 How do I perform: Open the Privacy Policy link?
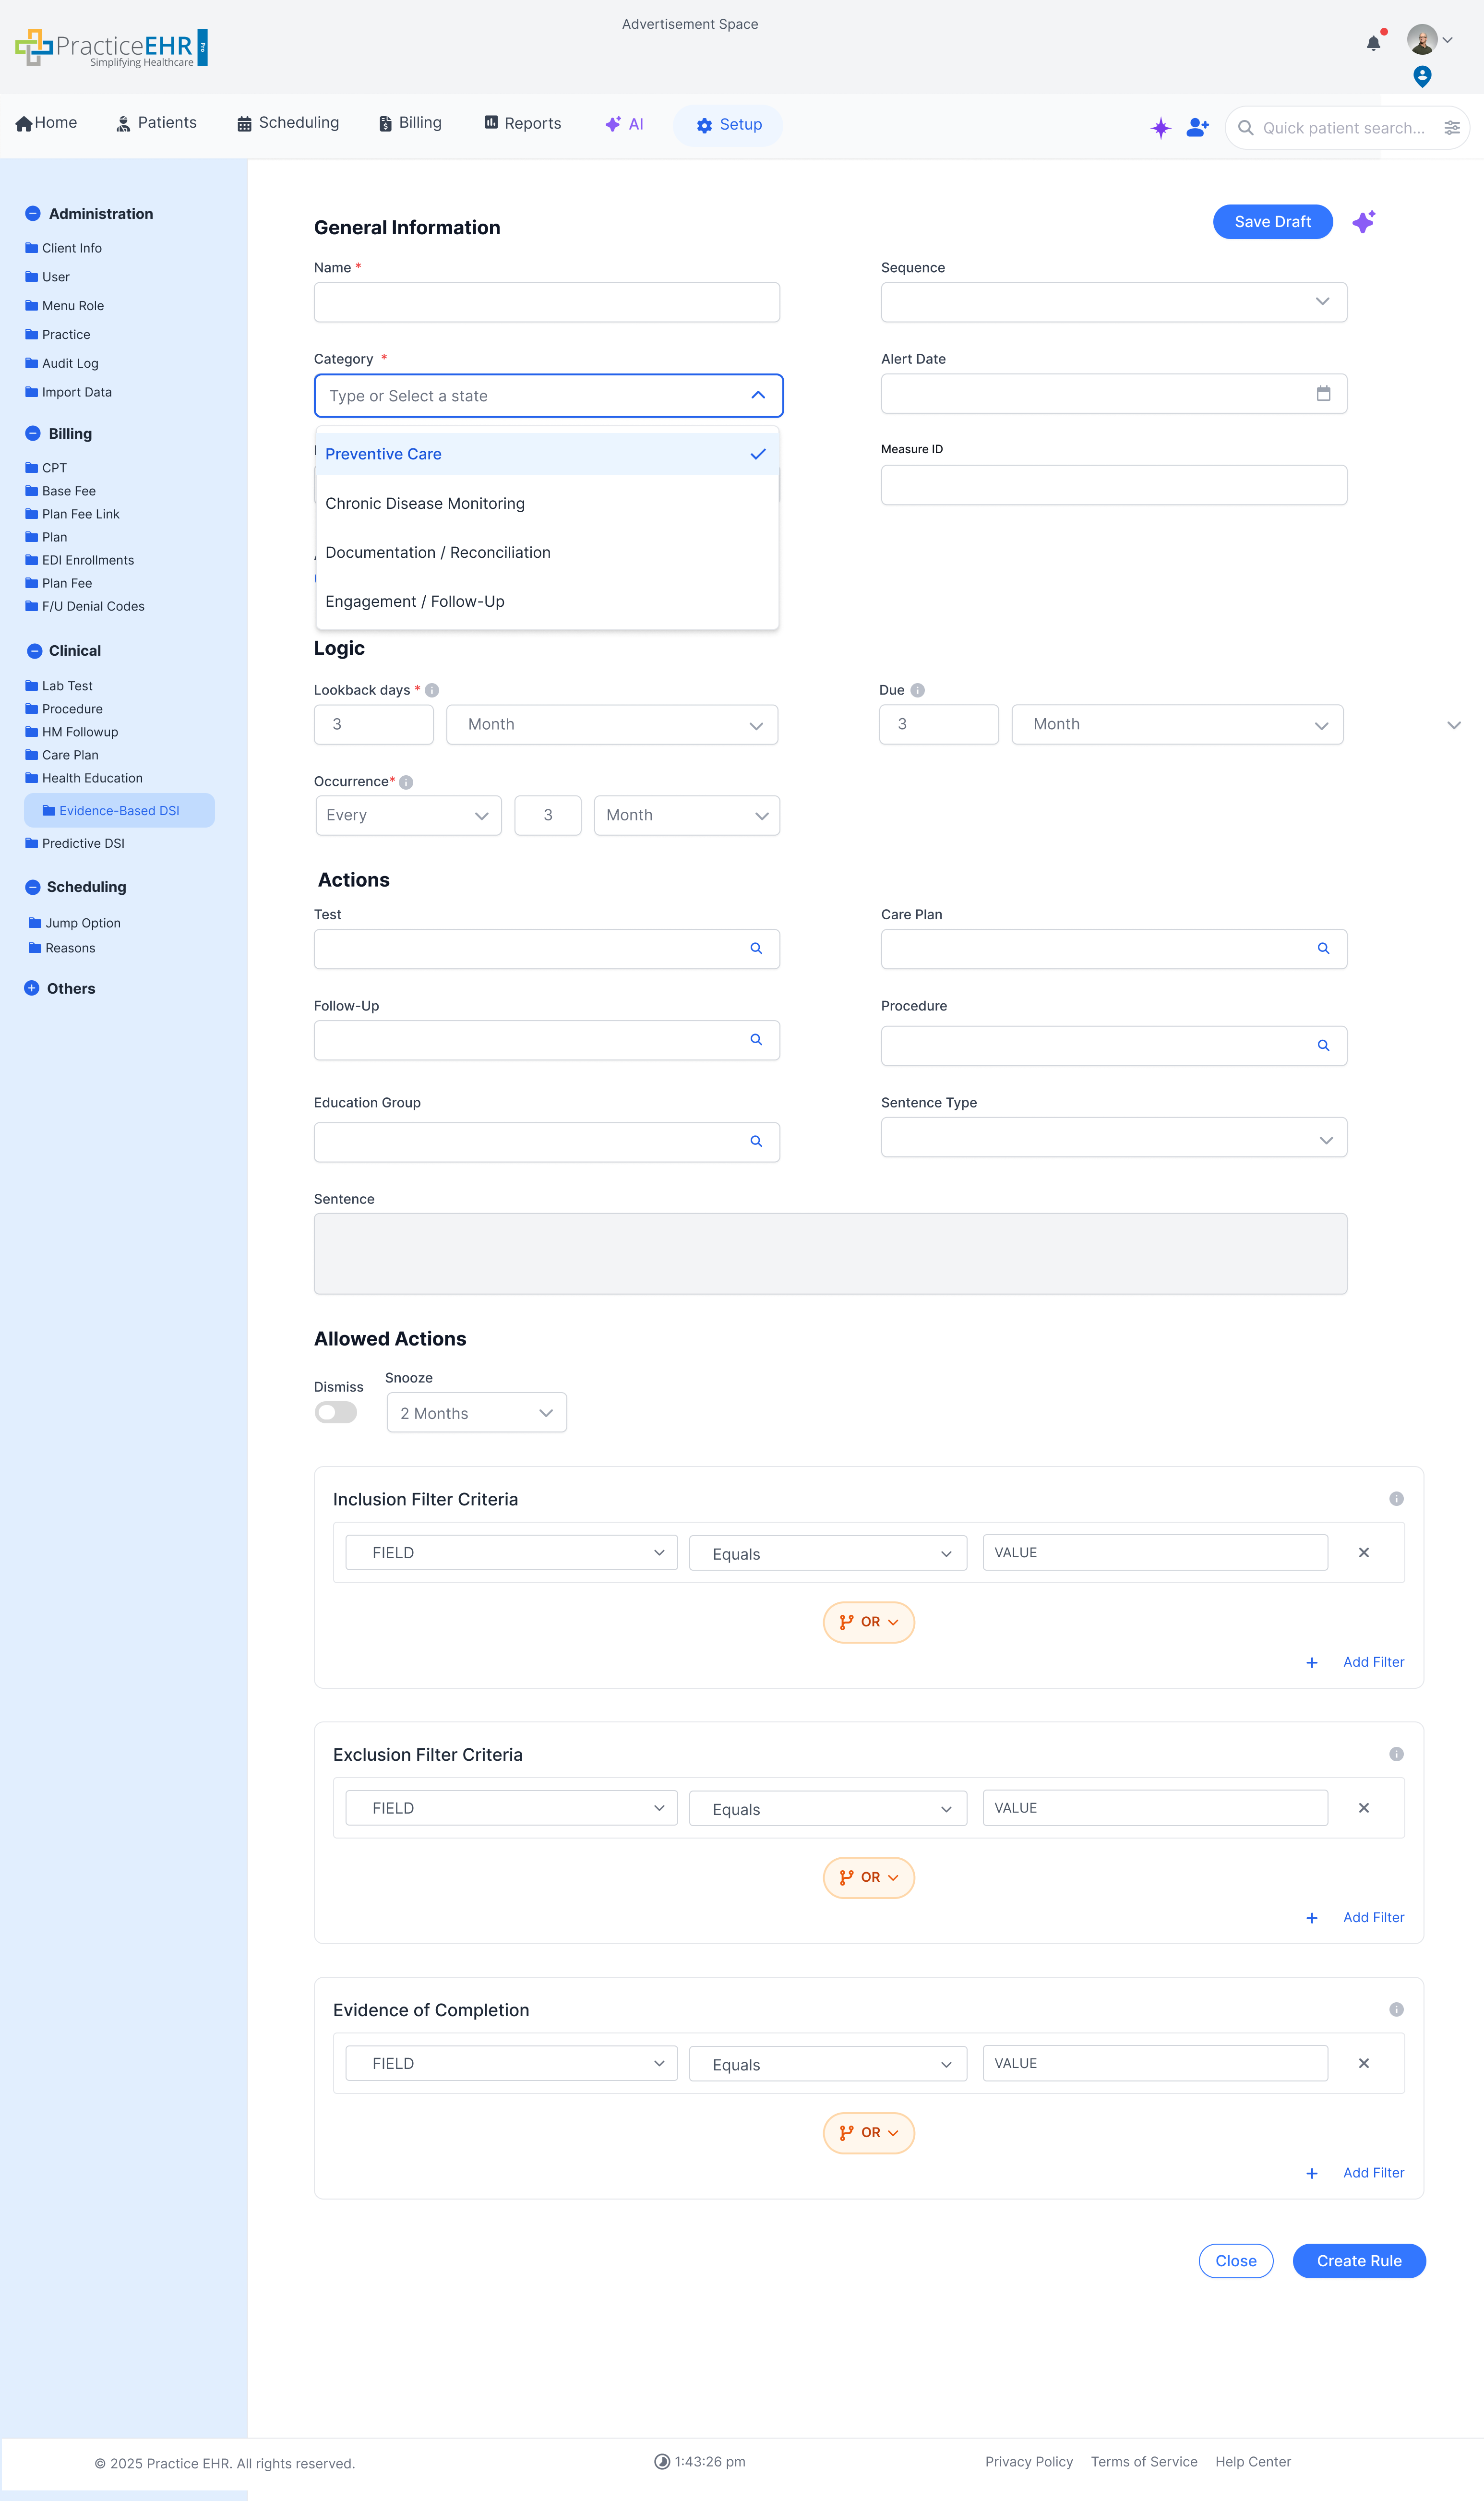click(x=1029, y=2461)
